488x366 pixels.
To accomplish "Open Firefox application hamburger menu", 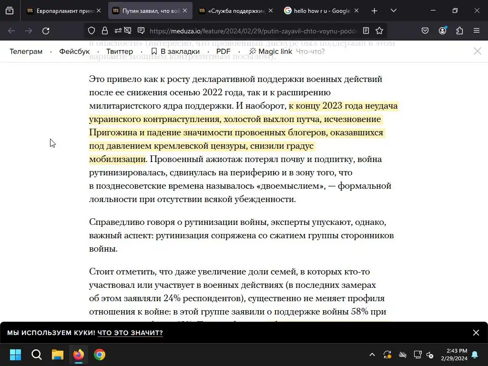I will click(x=477, y=31).
